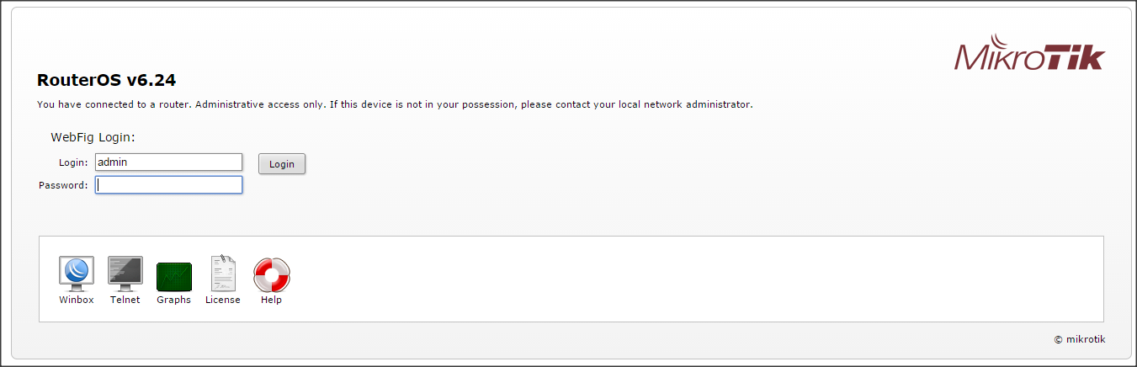Focus the Password input field
Screen dimensions: 1137x367
(x=168, y=184)
